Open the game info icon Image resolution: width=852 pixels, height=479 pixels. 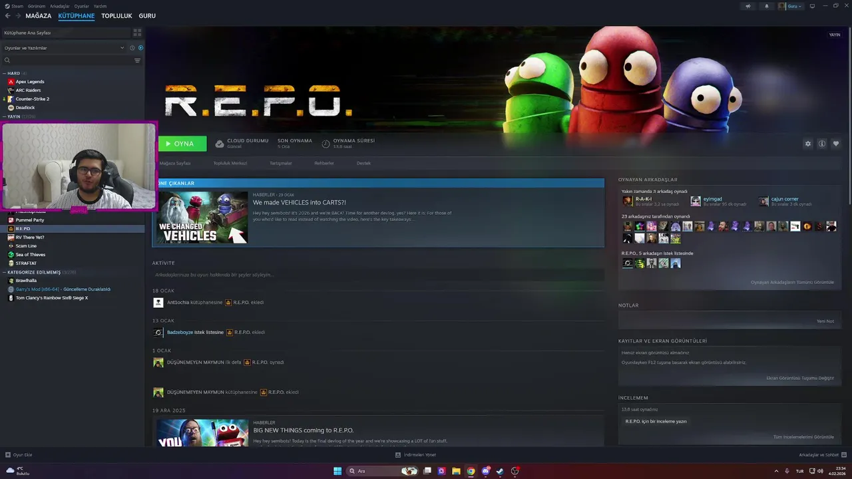[x=822, y=144]
